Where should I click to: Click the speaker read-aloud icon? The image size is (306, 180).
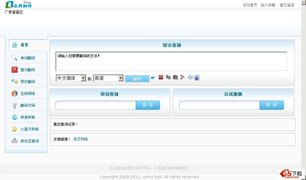point(190,78)
